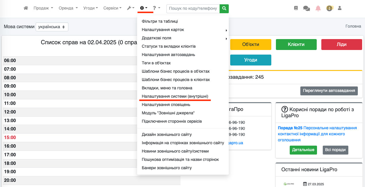365x187 pixels.
Task: Show notifications via the bell icon
Action: point(318,8)
